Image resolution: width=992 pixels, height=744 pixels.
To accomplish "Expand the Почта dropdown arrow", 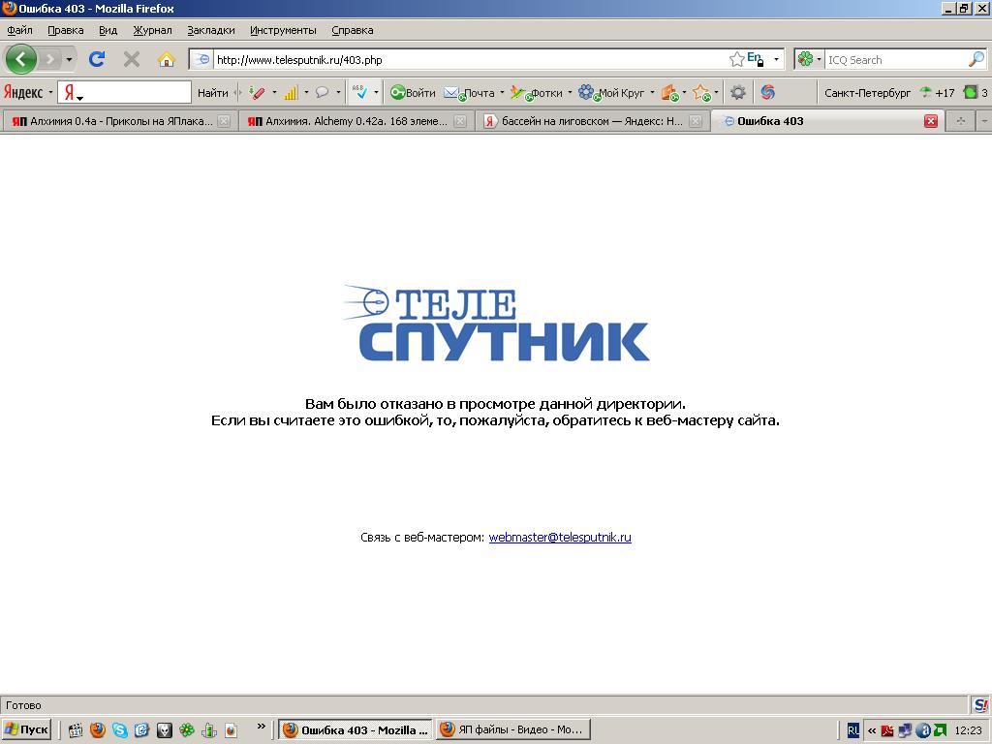I will pos(503,93).
